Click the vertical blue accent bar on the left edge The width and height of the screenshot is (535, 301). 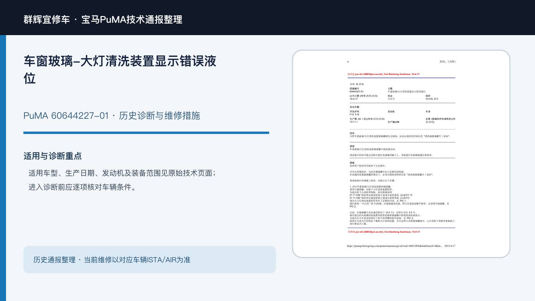pyautogui.click(x=3, y=168)
